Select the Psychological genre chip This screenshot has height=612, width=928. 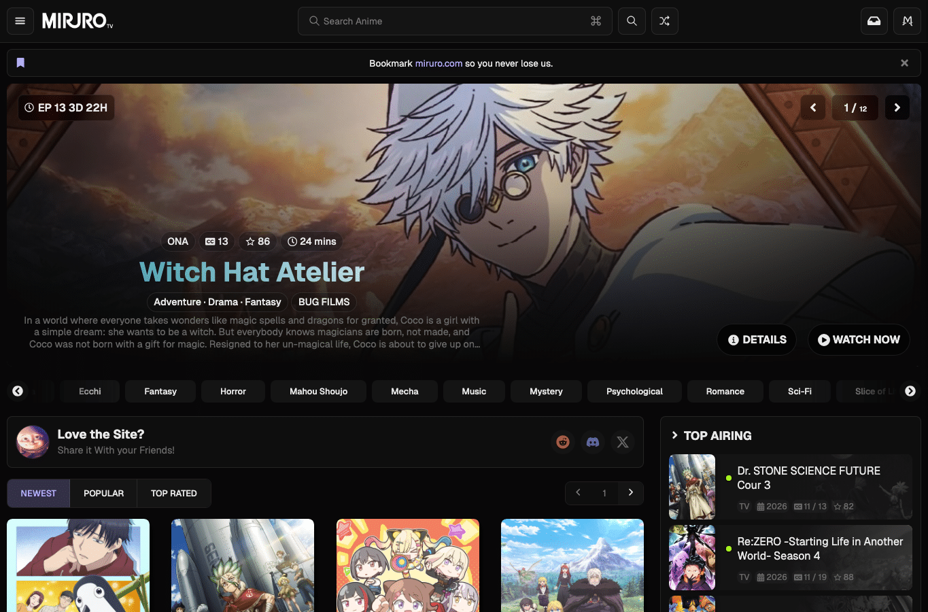(x=634, y=391)
